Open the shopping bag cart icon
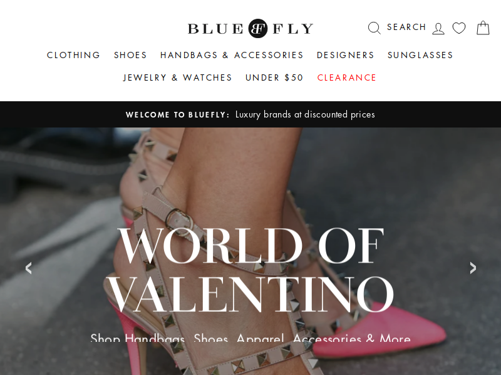 click(483, 27)
